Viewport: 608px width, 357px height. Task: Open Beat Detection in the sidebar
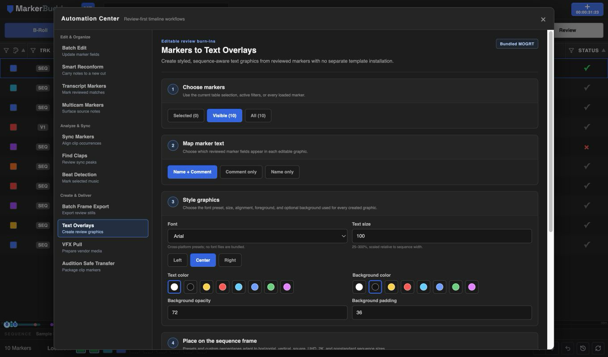103,178
